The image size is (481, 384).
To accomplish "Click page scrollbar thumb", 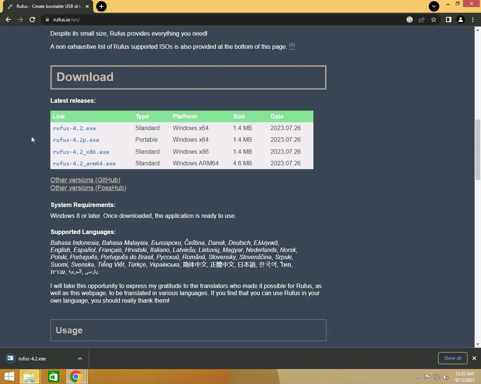I will click(478, 150).
